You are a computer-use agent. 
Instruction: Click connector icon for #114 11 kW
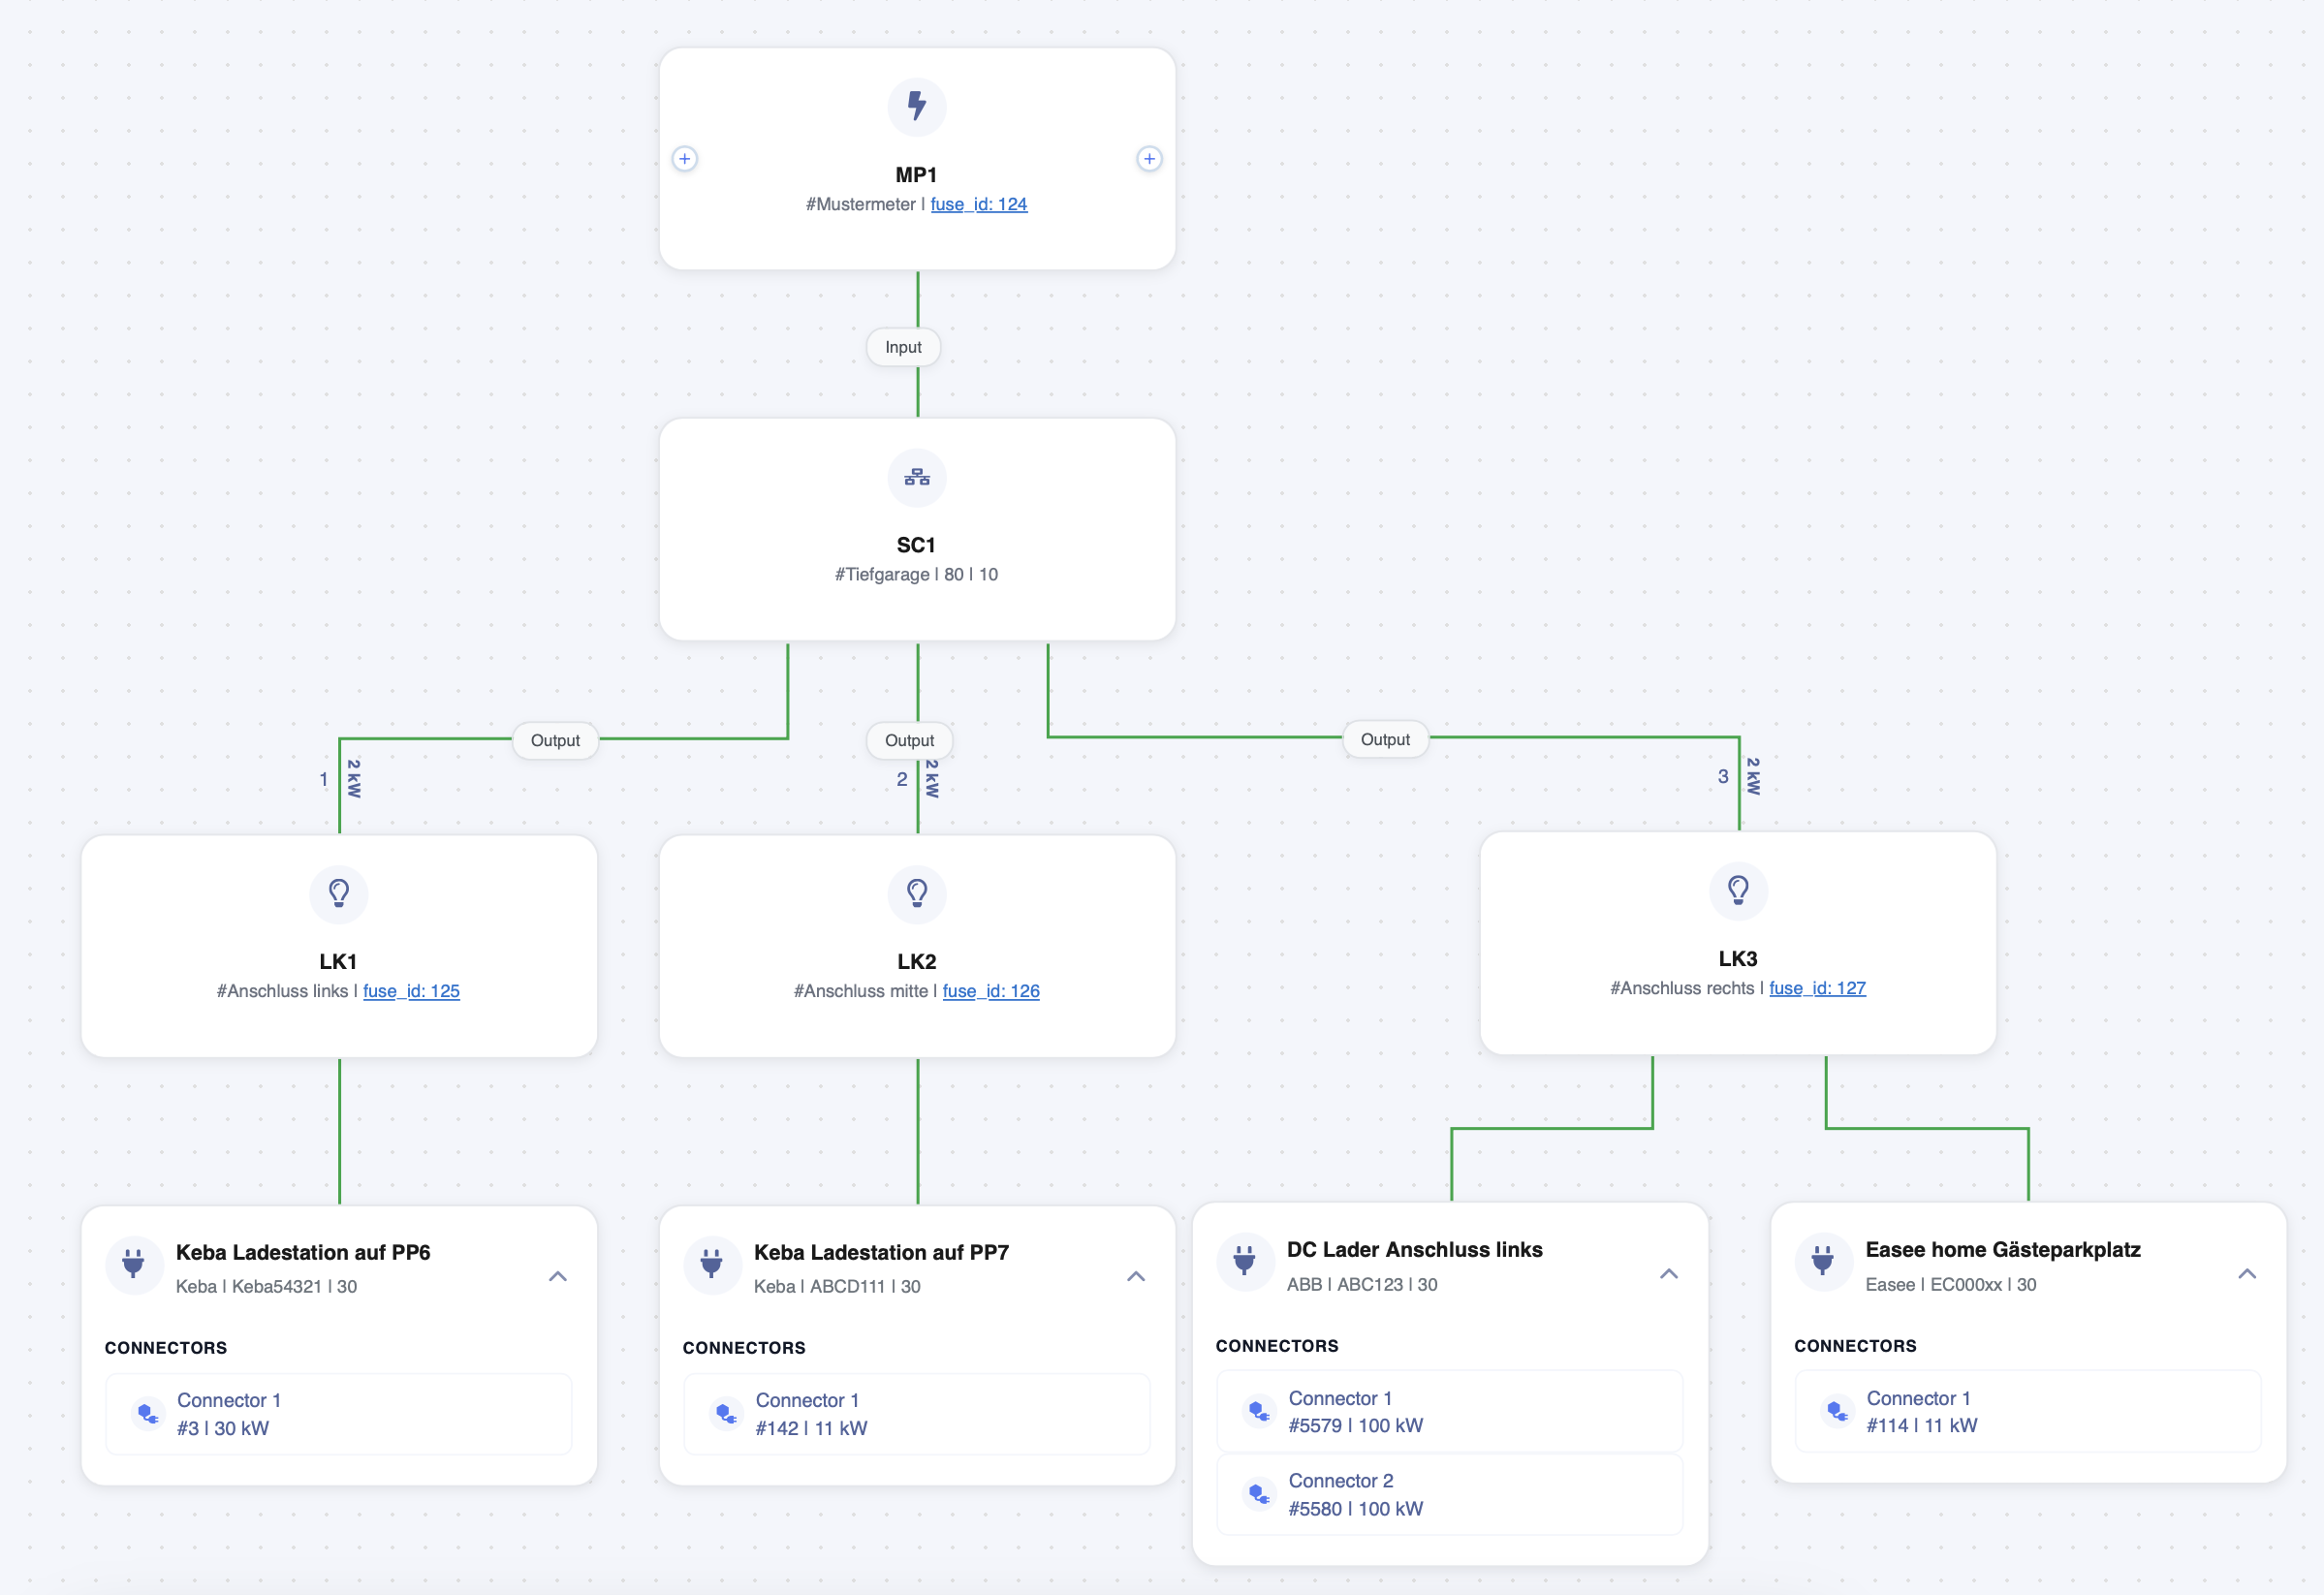[x=1837, y=1411]
